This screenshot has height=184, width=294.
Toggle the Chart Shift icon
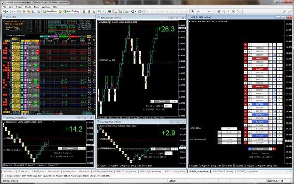click(x=120, y=11)
